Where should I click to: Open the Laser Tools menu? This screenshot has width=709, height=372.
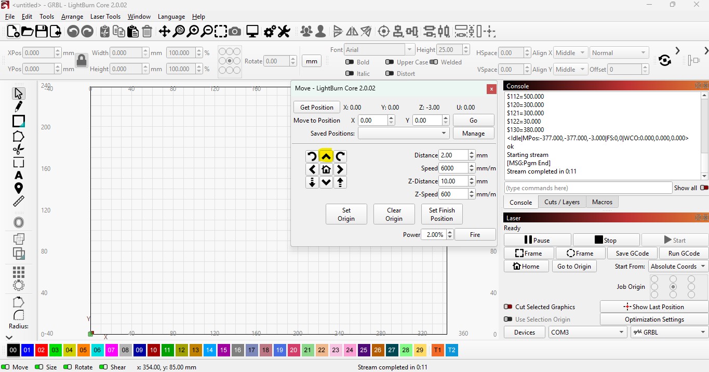coord(105,17)
